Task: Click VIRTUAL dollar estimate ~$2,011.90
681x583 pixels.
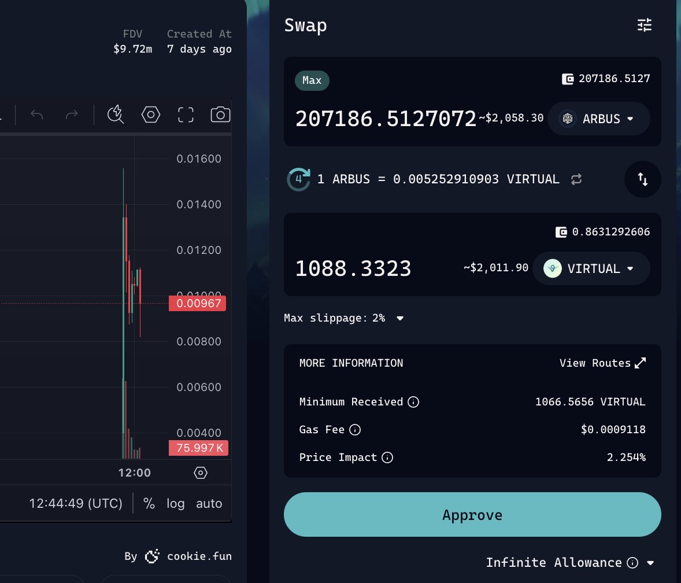Action: [x=496, y=268]
